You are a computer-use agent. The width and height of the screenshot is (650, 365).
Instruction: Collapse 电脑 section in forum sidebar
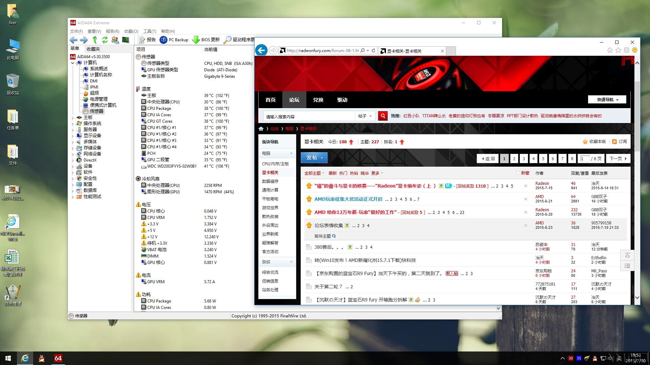coord(291,153)
